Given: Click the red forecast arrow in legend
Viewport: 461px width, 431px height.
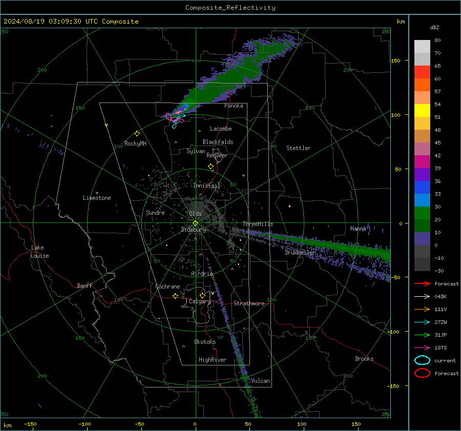Looking at the screenshot, I should (x=422, y=283).
